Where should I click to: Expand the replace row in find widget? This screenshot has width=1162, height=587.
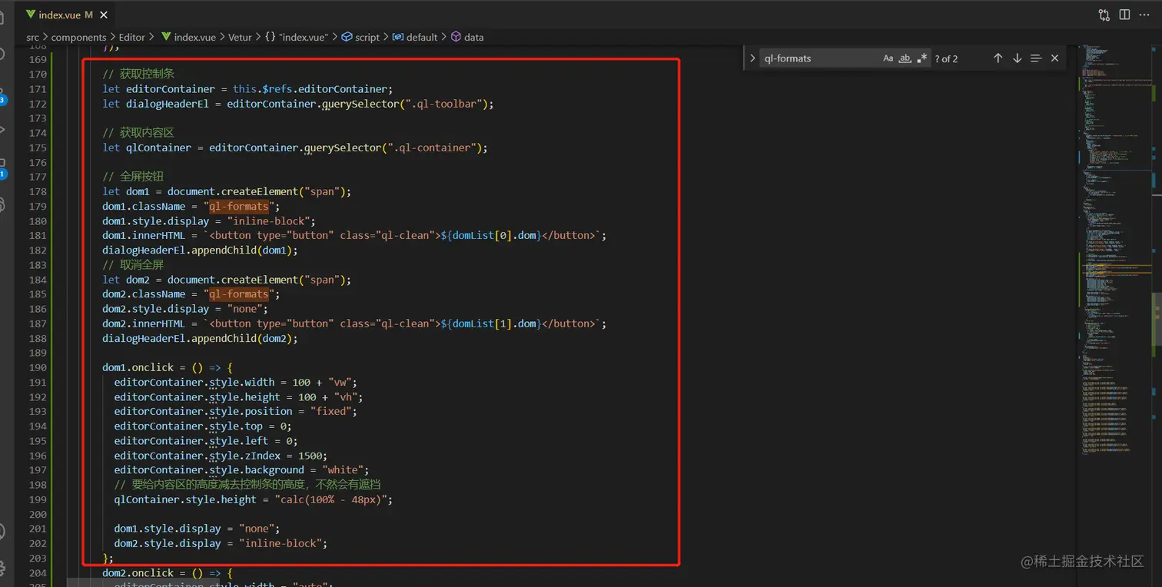[x=752, y=58]
